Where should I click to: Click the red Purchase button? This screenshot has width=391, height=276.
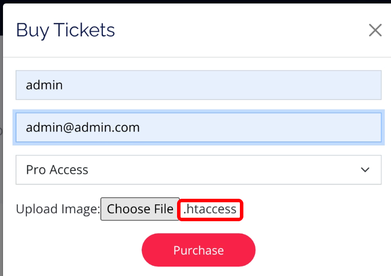coord(198,250)
